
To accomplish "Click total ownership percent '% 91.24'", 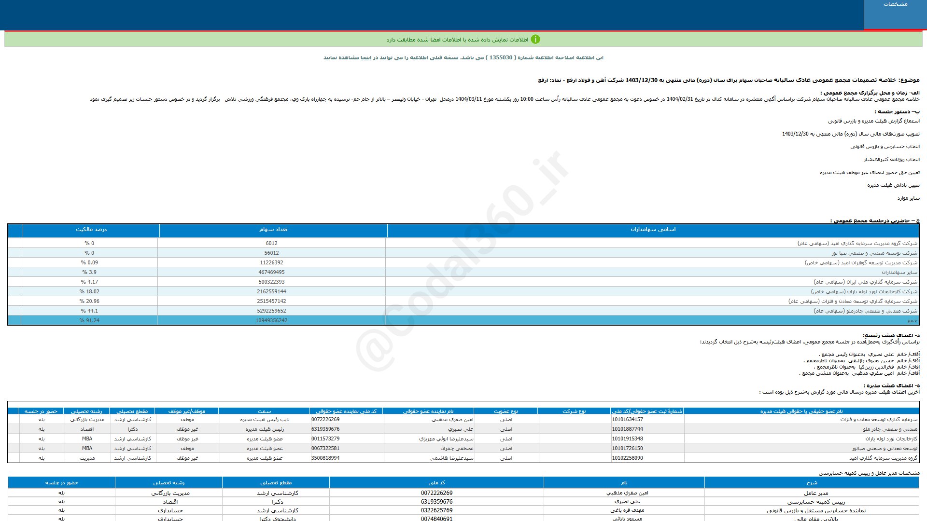I will tap(89, 321).
